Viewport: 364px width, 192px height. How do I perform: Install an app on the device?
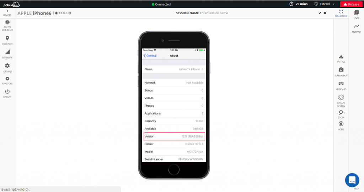(x=341, y=59)
